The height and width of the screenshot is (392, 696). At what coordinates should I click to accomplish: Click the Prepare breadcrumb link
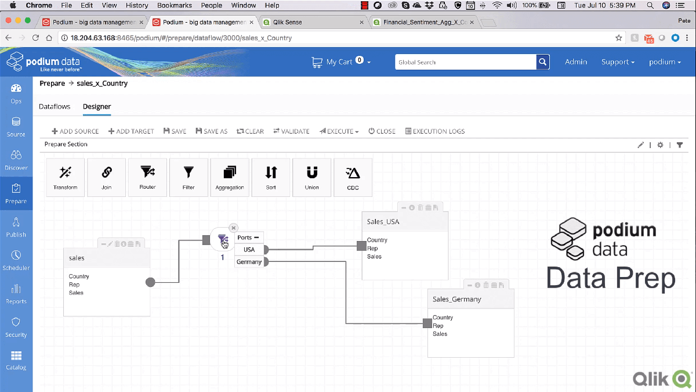pos(52,84)
